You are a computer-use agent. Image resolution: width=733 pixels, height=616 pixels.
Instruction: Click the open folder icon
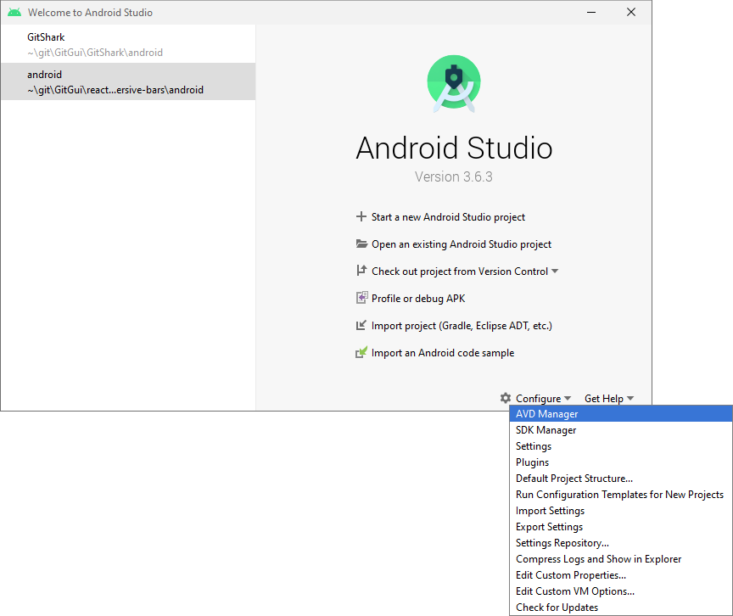361,244
